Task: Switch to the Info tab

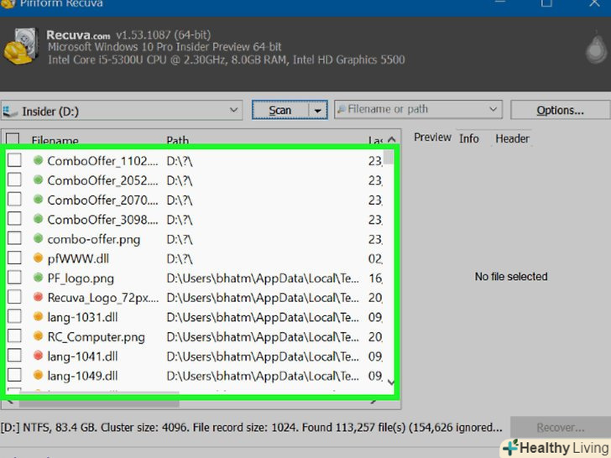Action: [469, 138]
